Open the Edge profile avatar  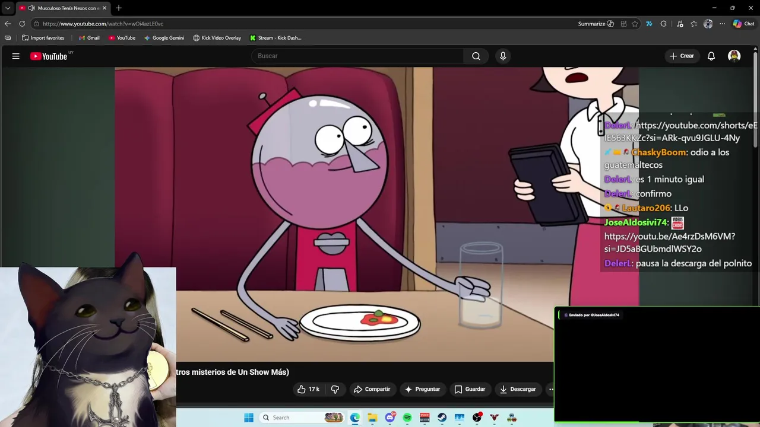coord(708,24)
